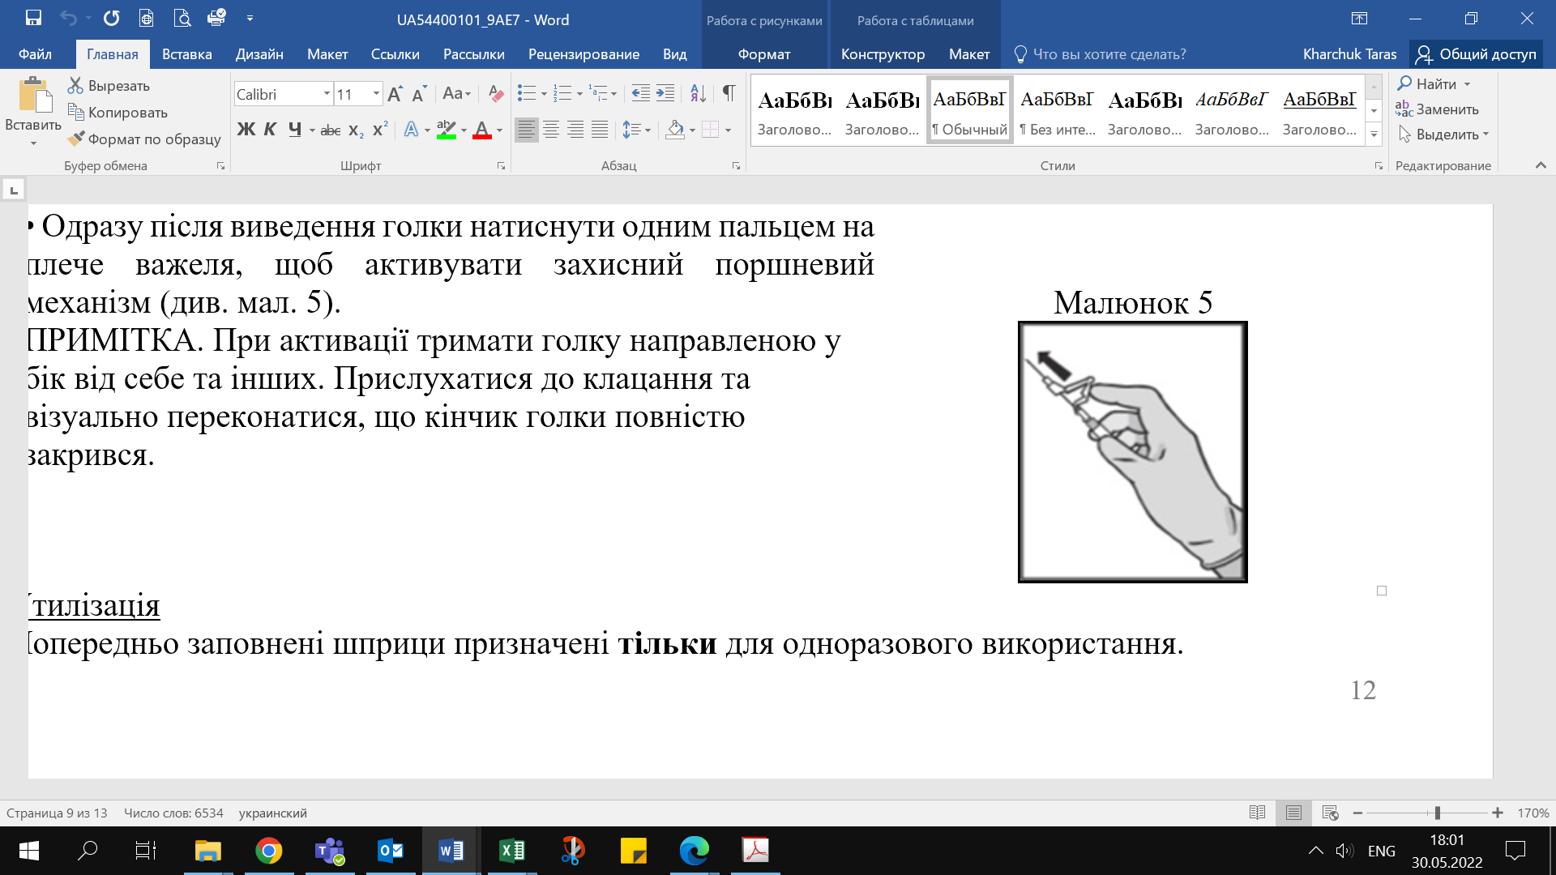Click the Paste (Вставить) clipboard icon

[33, 96]
